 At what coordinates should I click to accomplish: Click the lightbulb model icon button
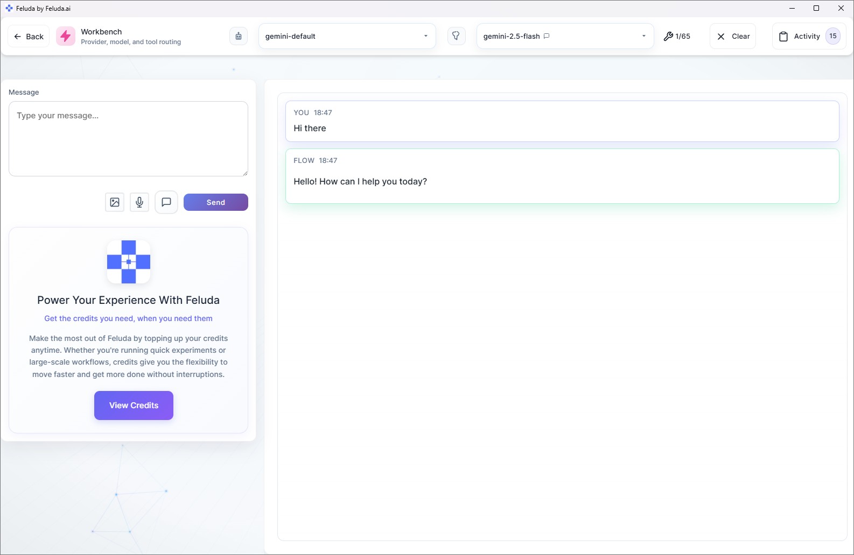456,36
